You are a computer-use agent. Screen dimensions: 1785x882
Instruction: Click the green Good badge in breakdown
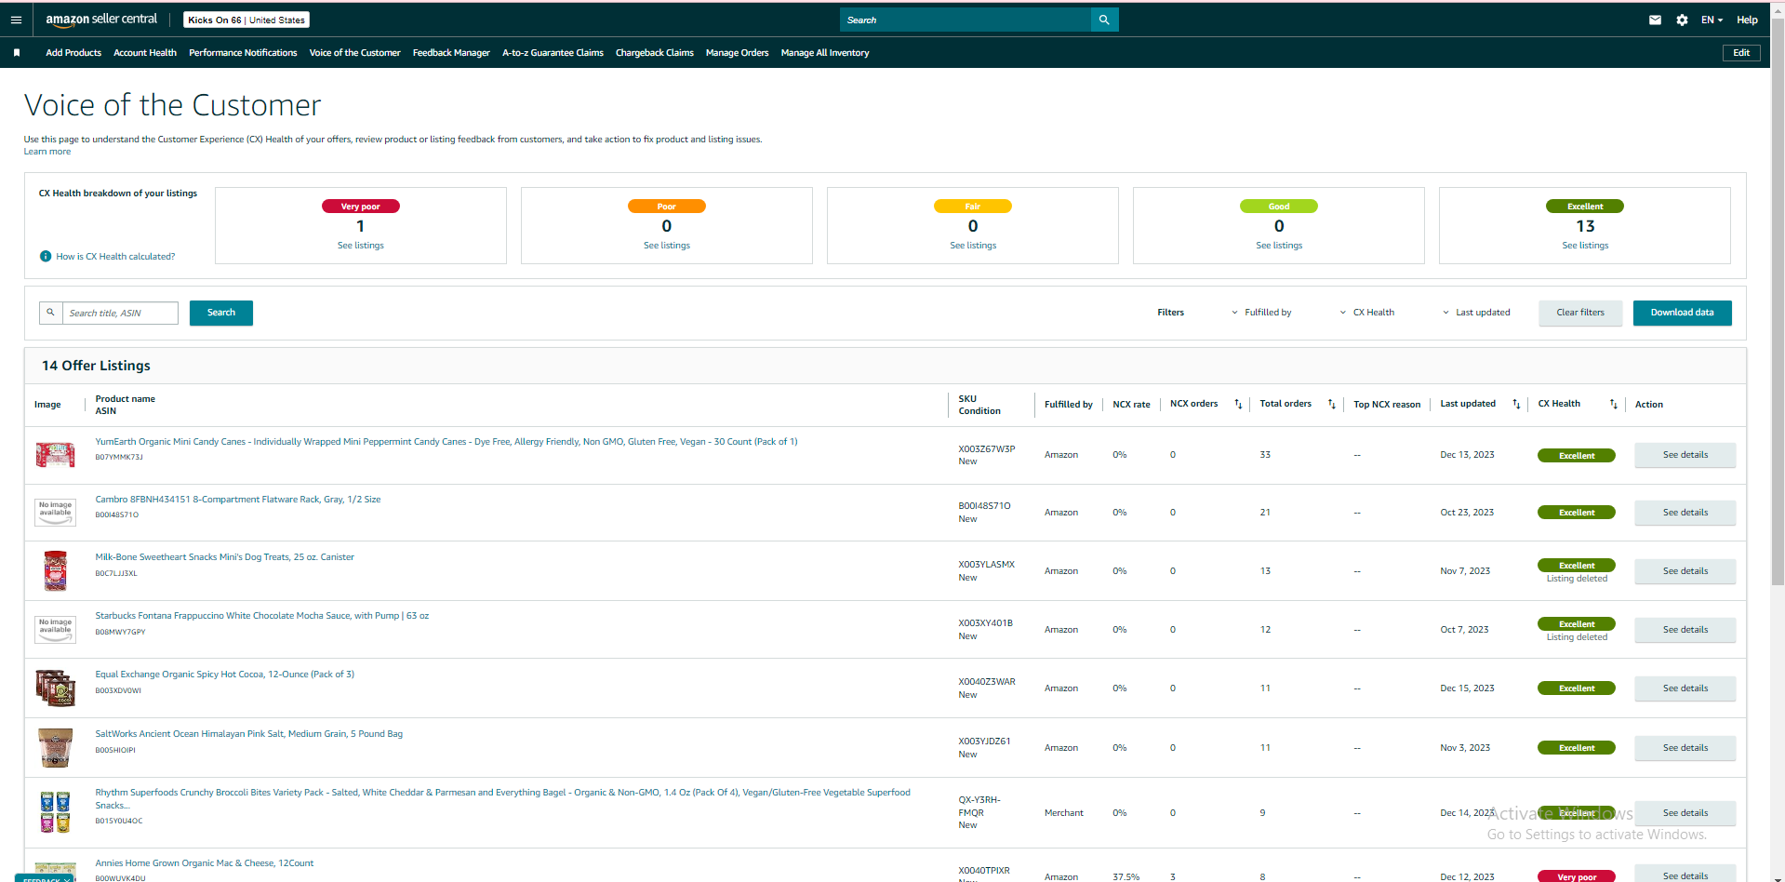[1279, 207]
